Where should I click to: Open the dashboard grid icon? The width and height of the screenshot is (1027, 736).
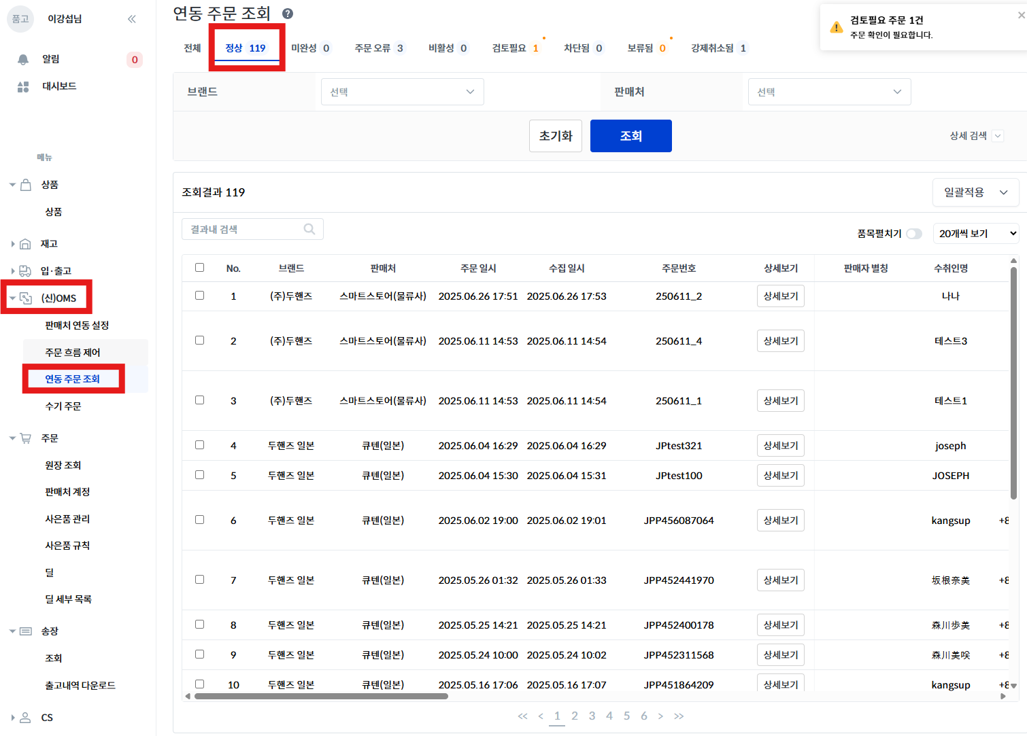tap(23, 86)
